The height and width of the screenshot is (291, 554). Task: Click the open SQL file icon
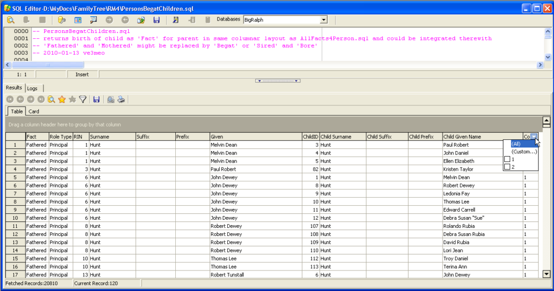click(x=141, y=20)
